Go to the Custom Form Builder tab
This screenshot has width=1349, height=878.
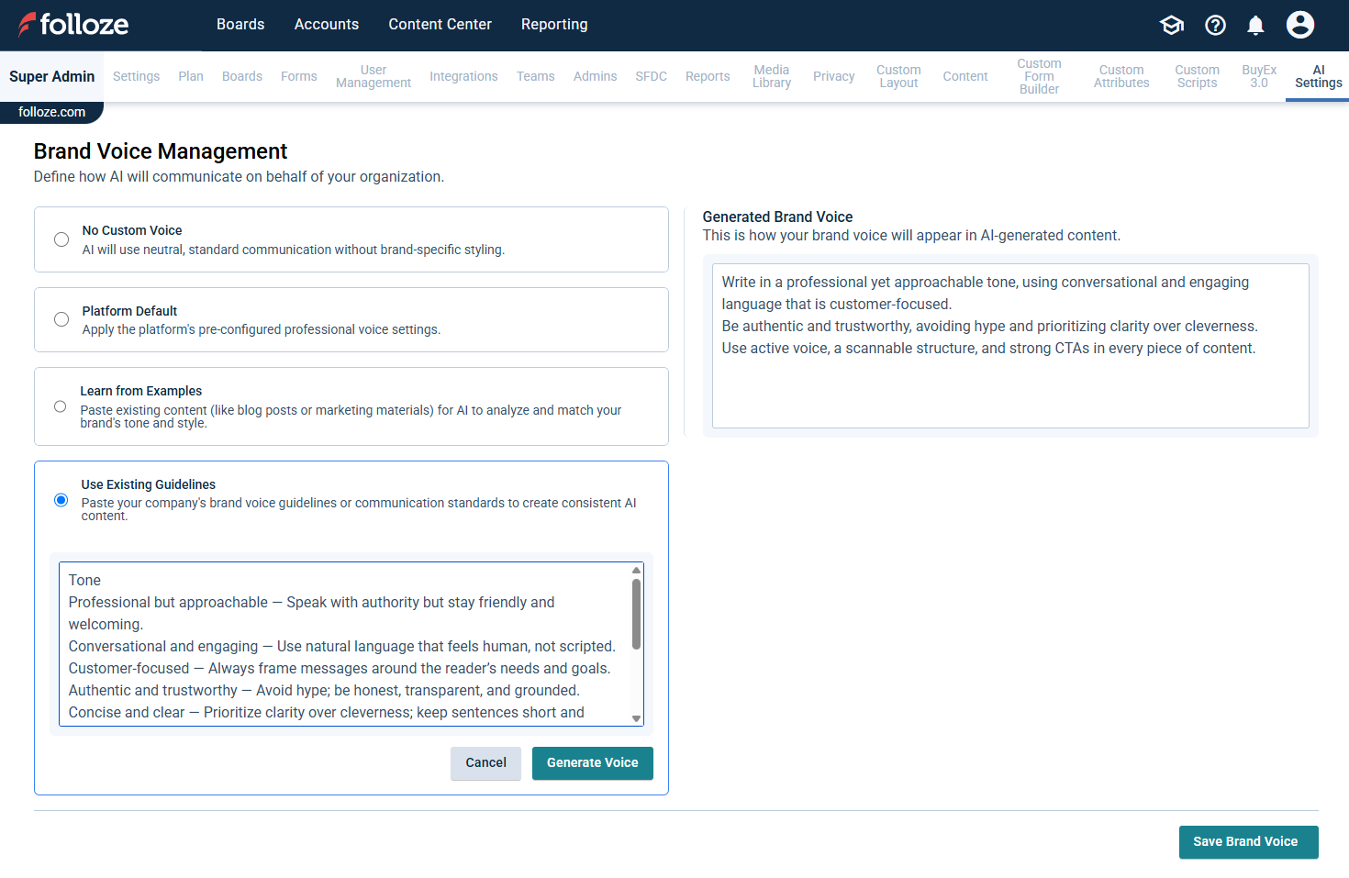coord(1039,76)
